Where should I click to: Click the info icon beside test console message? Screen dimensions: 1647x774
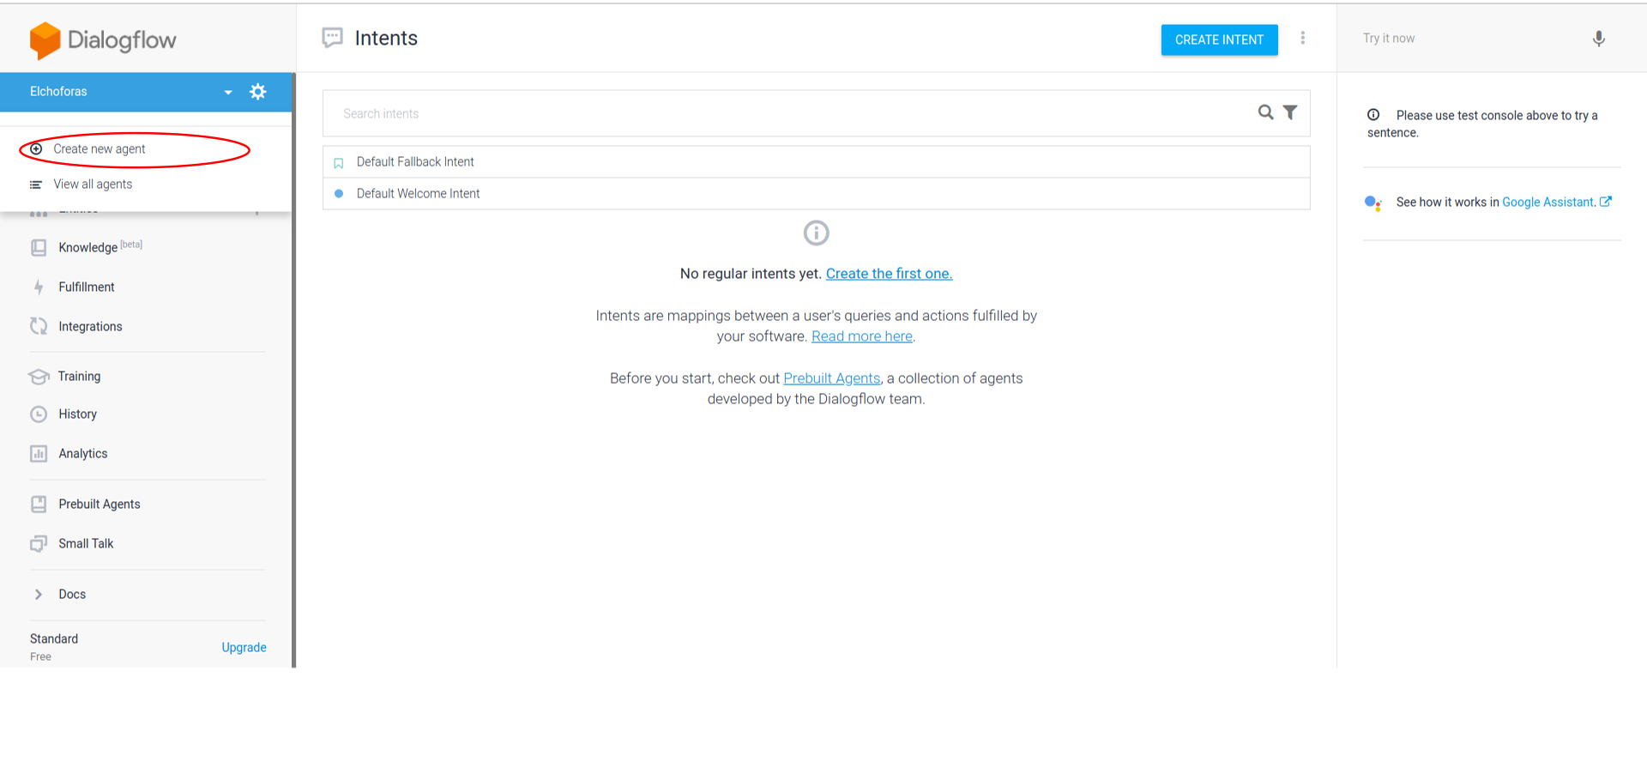[x=1373, y=115]
